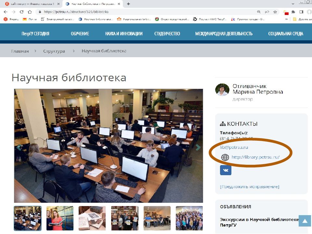The width and height of the screenshot is (312, 234).
Task: Click the browser back arrow
Action: point(6,12)
